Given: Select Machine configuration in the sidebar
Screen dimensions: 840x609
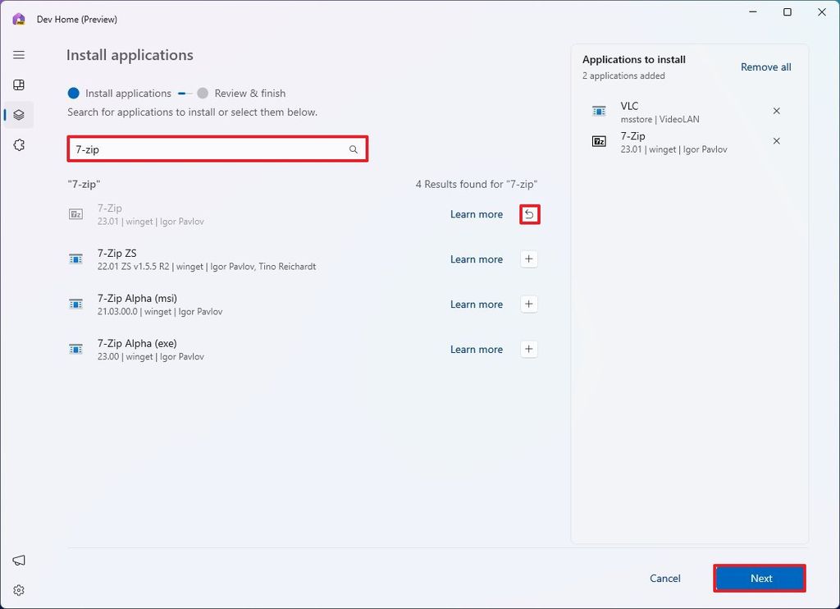Looking at the screenshot, I should pos(18,115).
